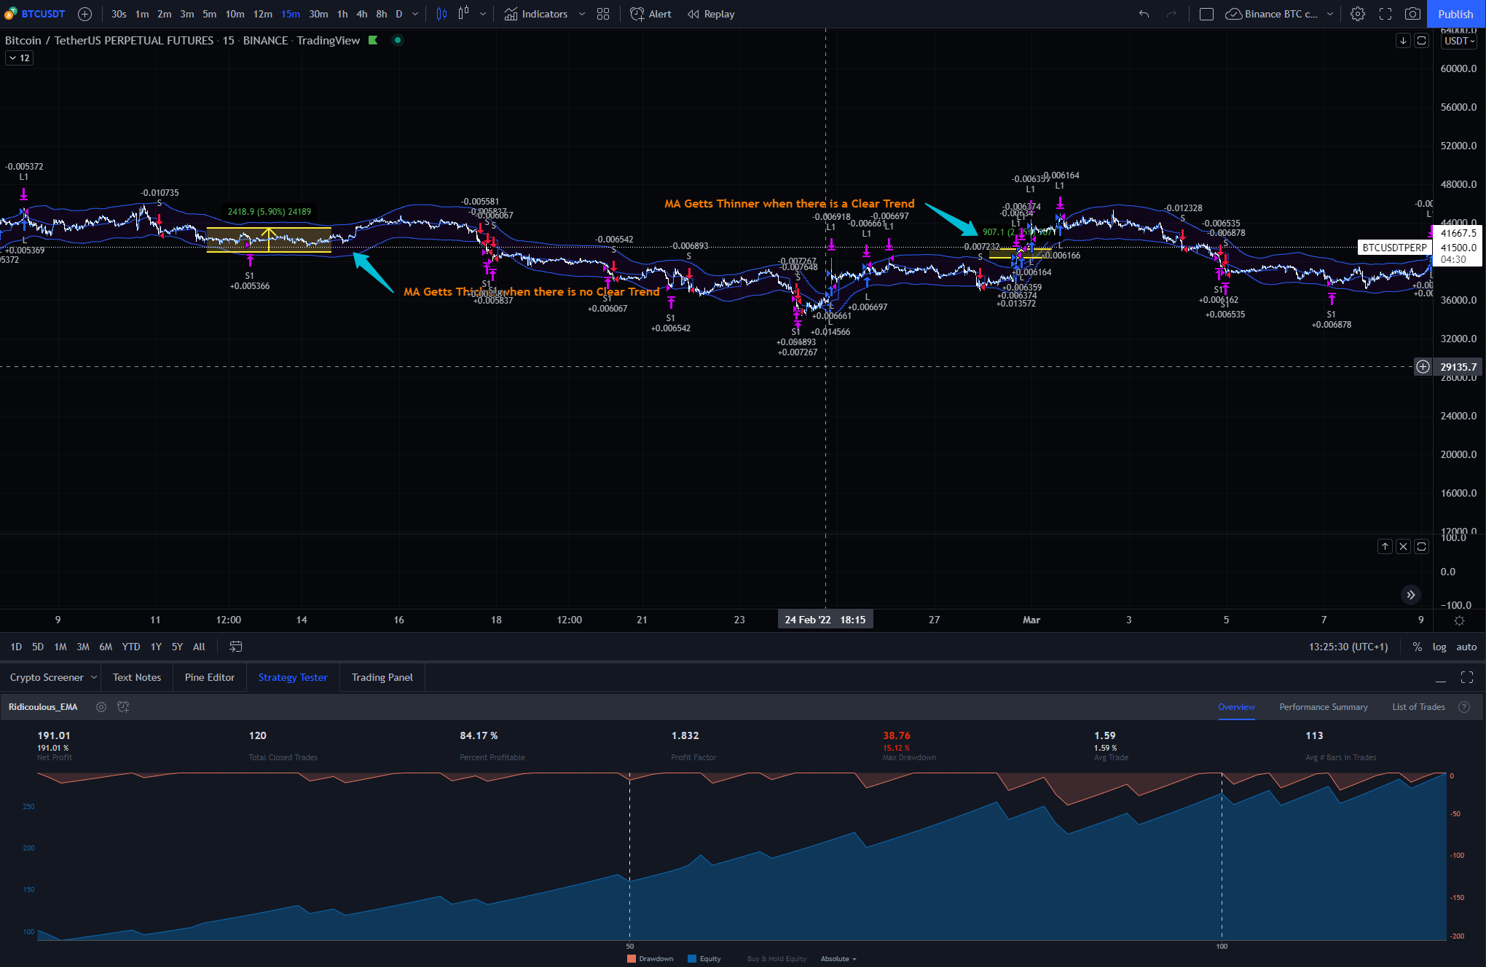Open the Performance Summary view
The width and height of the screenshot is (1486, 967).
1324,707
